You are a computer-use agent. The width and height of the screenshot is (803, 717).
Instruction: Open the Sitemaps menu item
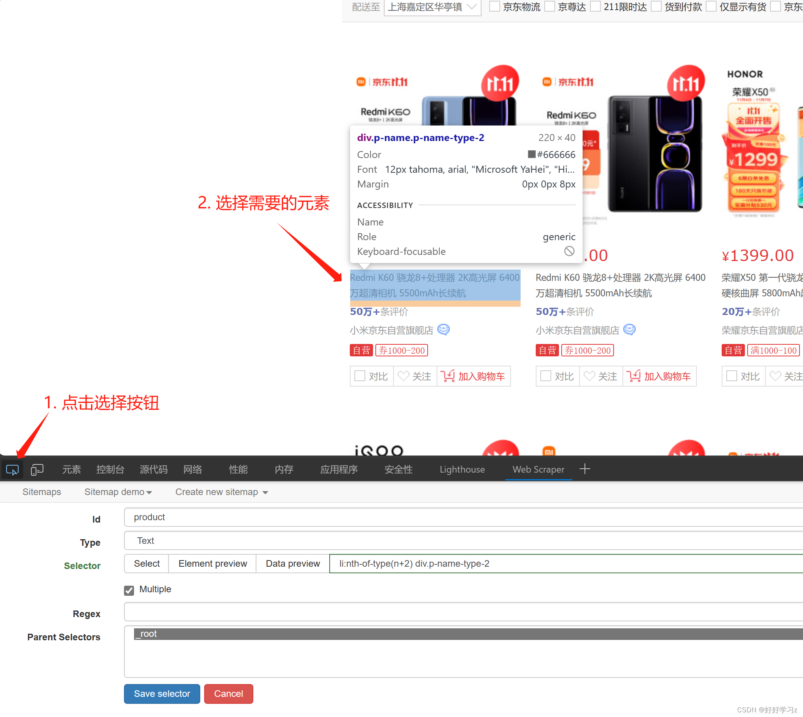pos(42,492)
